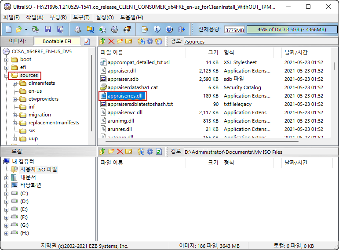Viewport: 339px width, 250px height.
Task: Open the 작업(A) menu
Action: point(35,17)
